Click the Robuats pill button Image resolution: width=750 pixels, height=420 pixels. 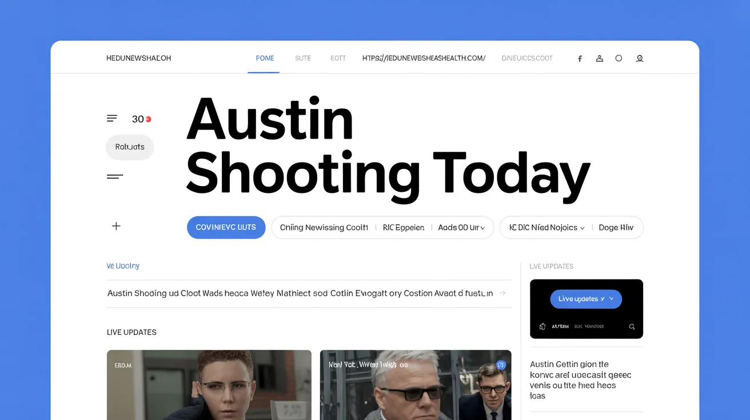click(130, 147)
